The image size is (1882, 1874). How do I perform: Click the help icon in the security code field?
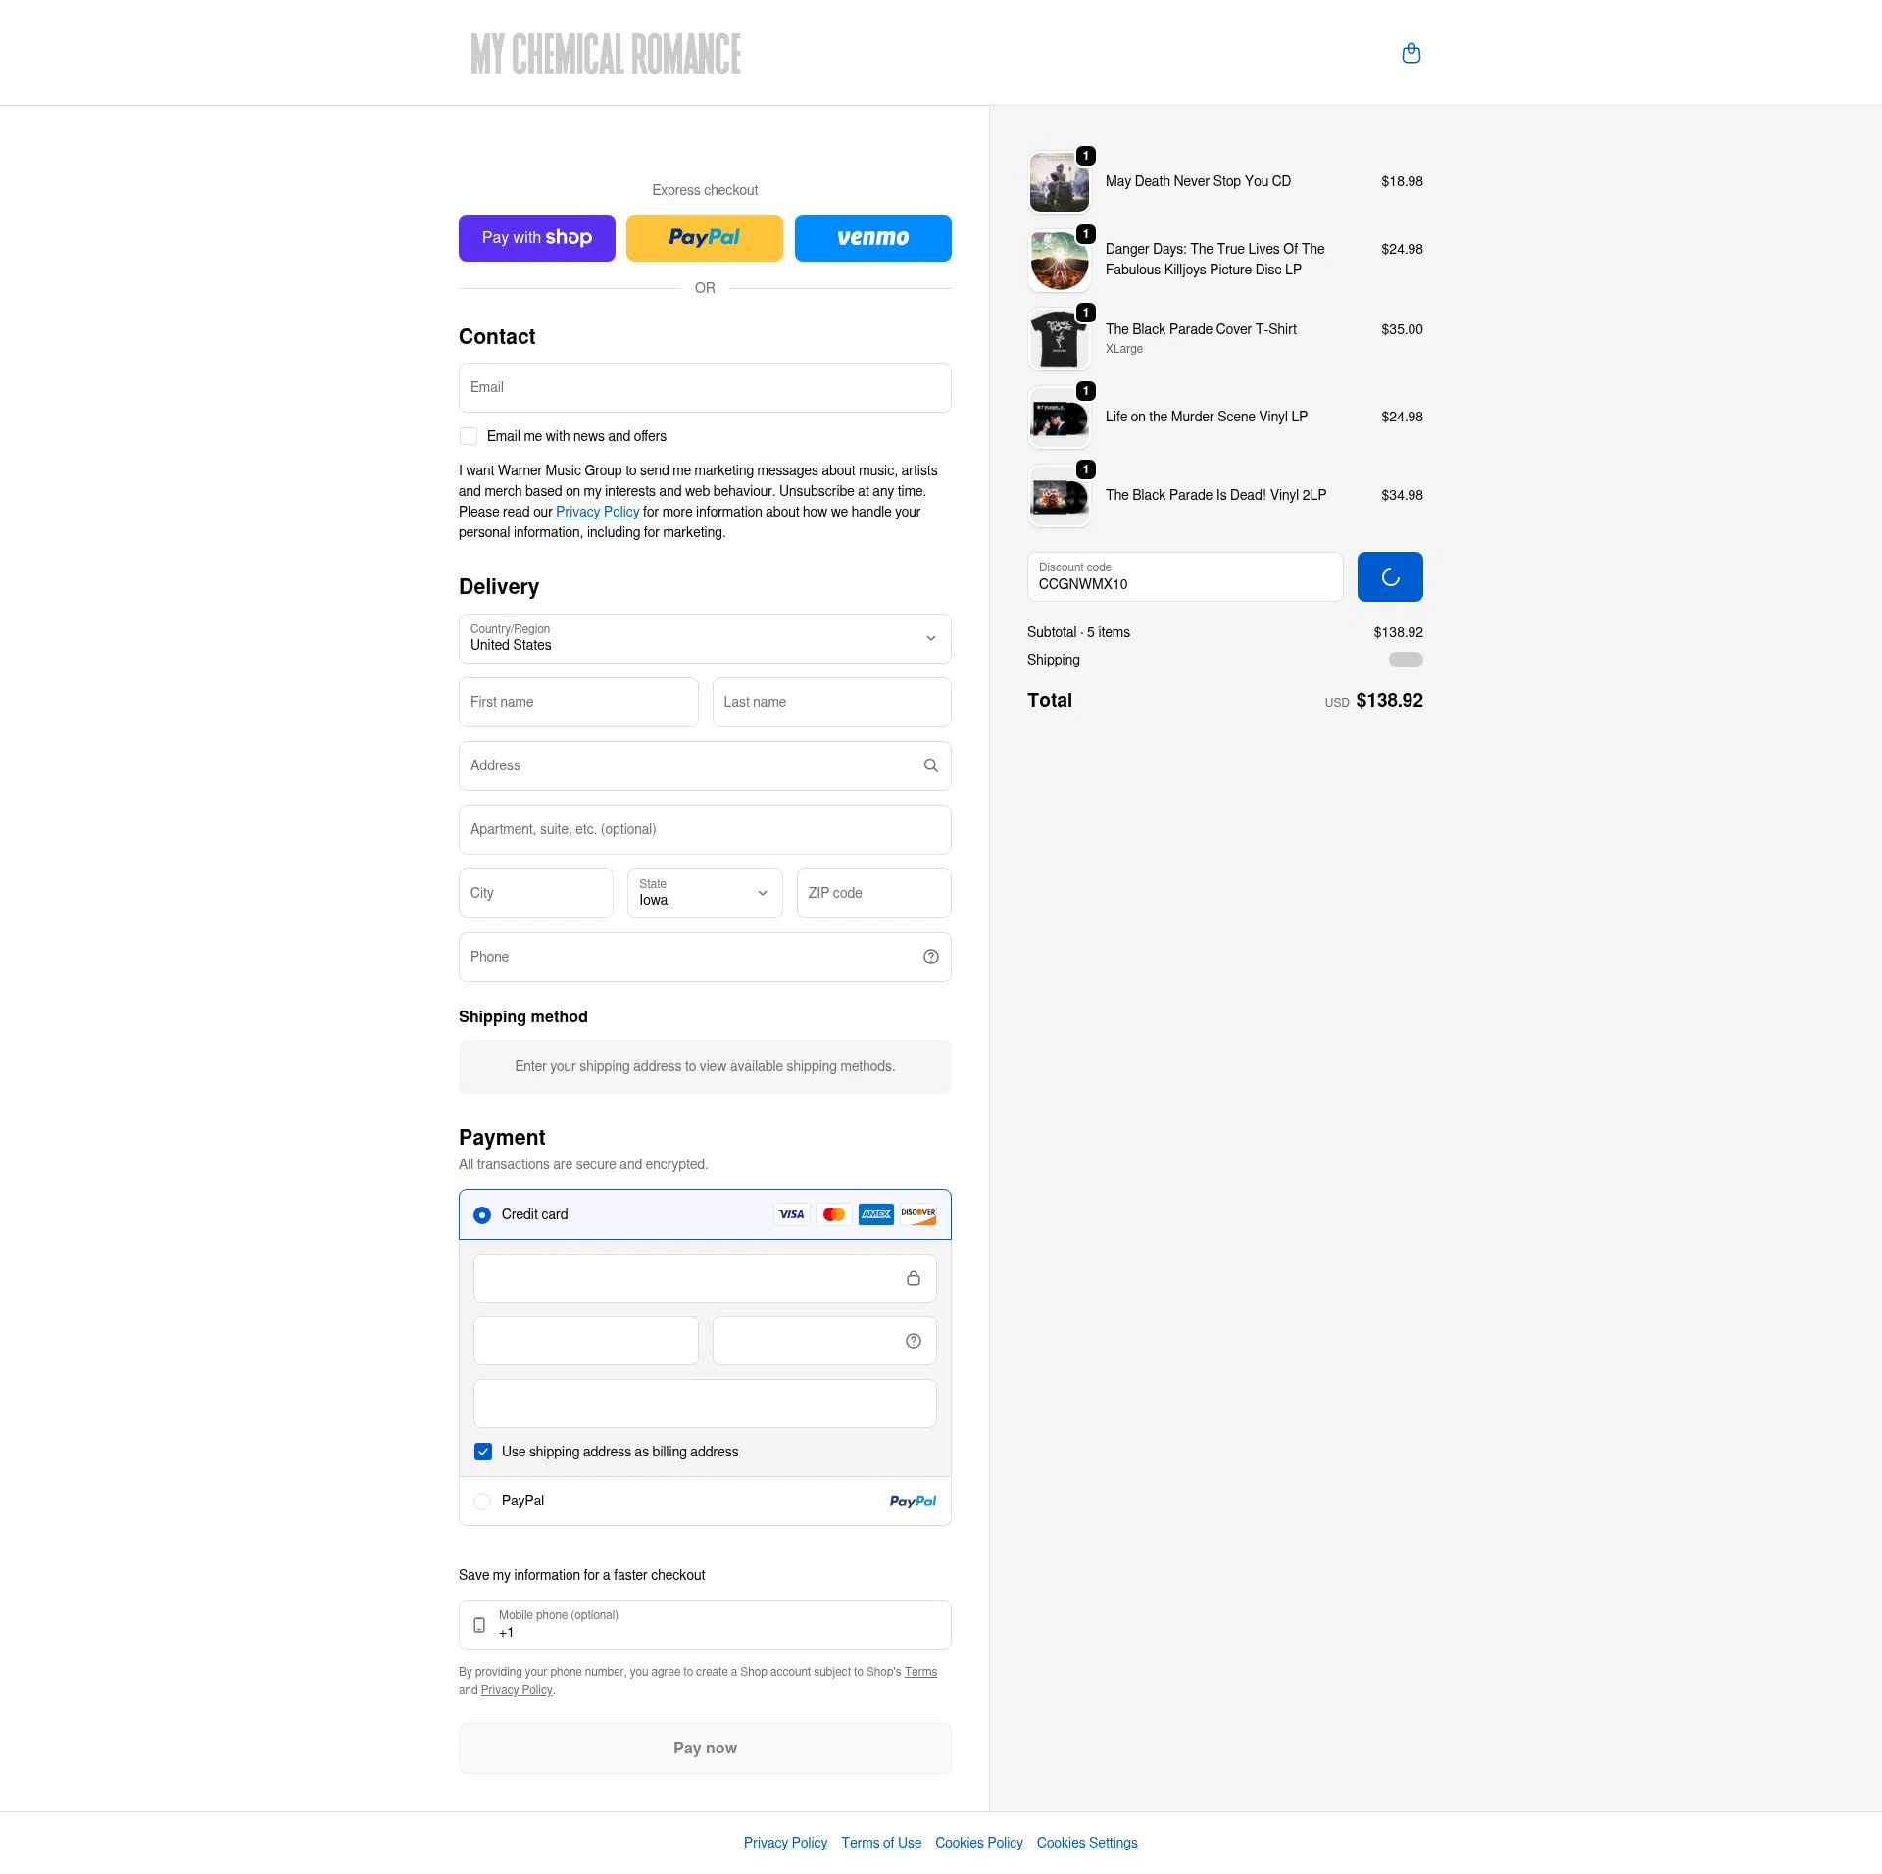(912, 1340)
